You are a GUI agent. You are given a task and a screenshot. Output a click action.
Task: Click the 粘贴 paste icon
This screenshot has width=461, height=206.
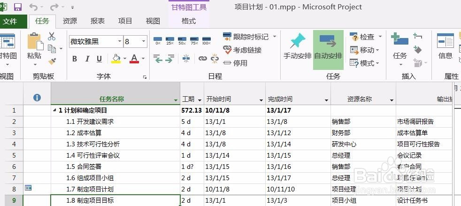click(35, 41)
